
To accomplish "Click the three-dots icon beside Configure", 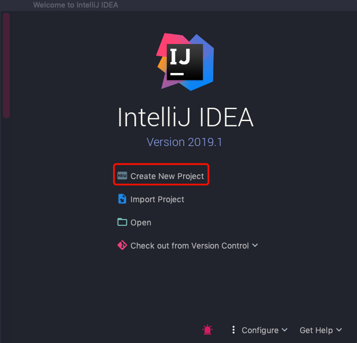I will [234, 330].
